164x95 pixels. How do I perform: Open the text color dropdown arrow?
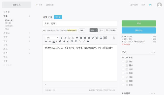[57, 41]
